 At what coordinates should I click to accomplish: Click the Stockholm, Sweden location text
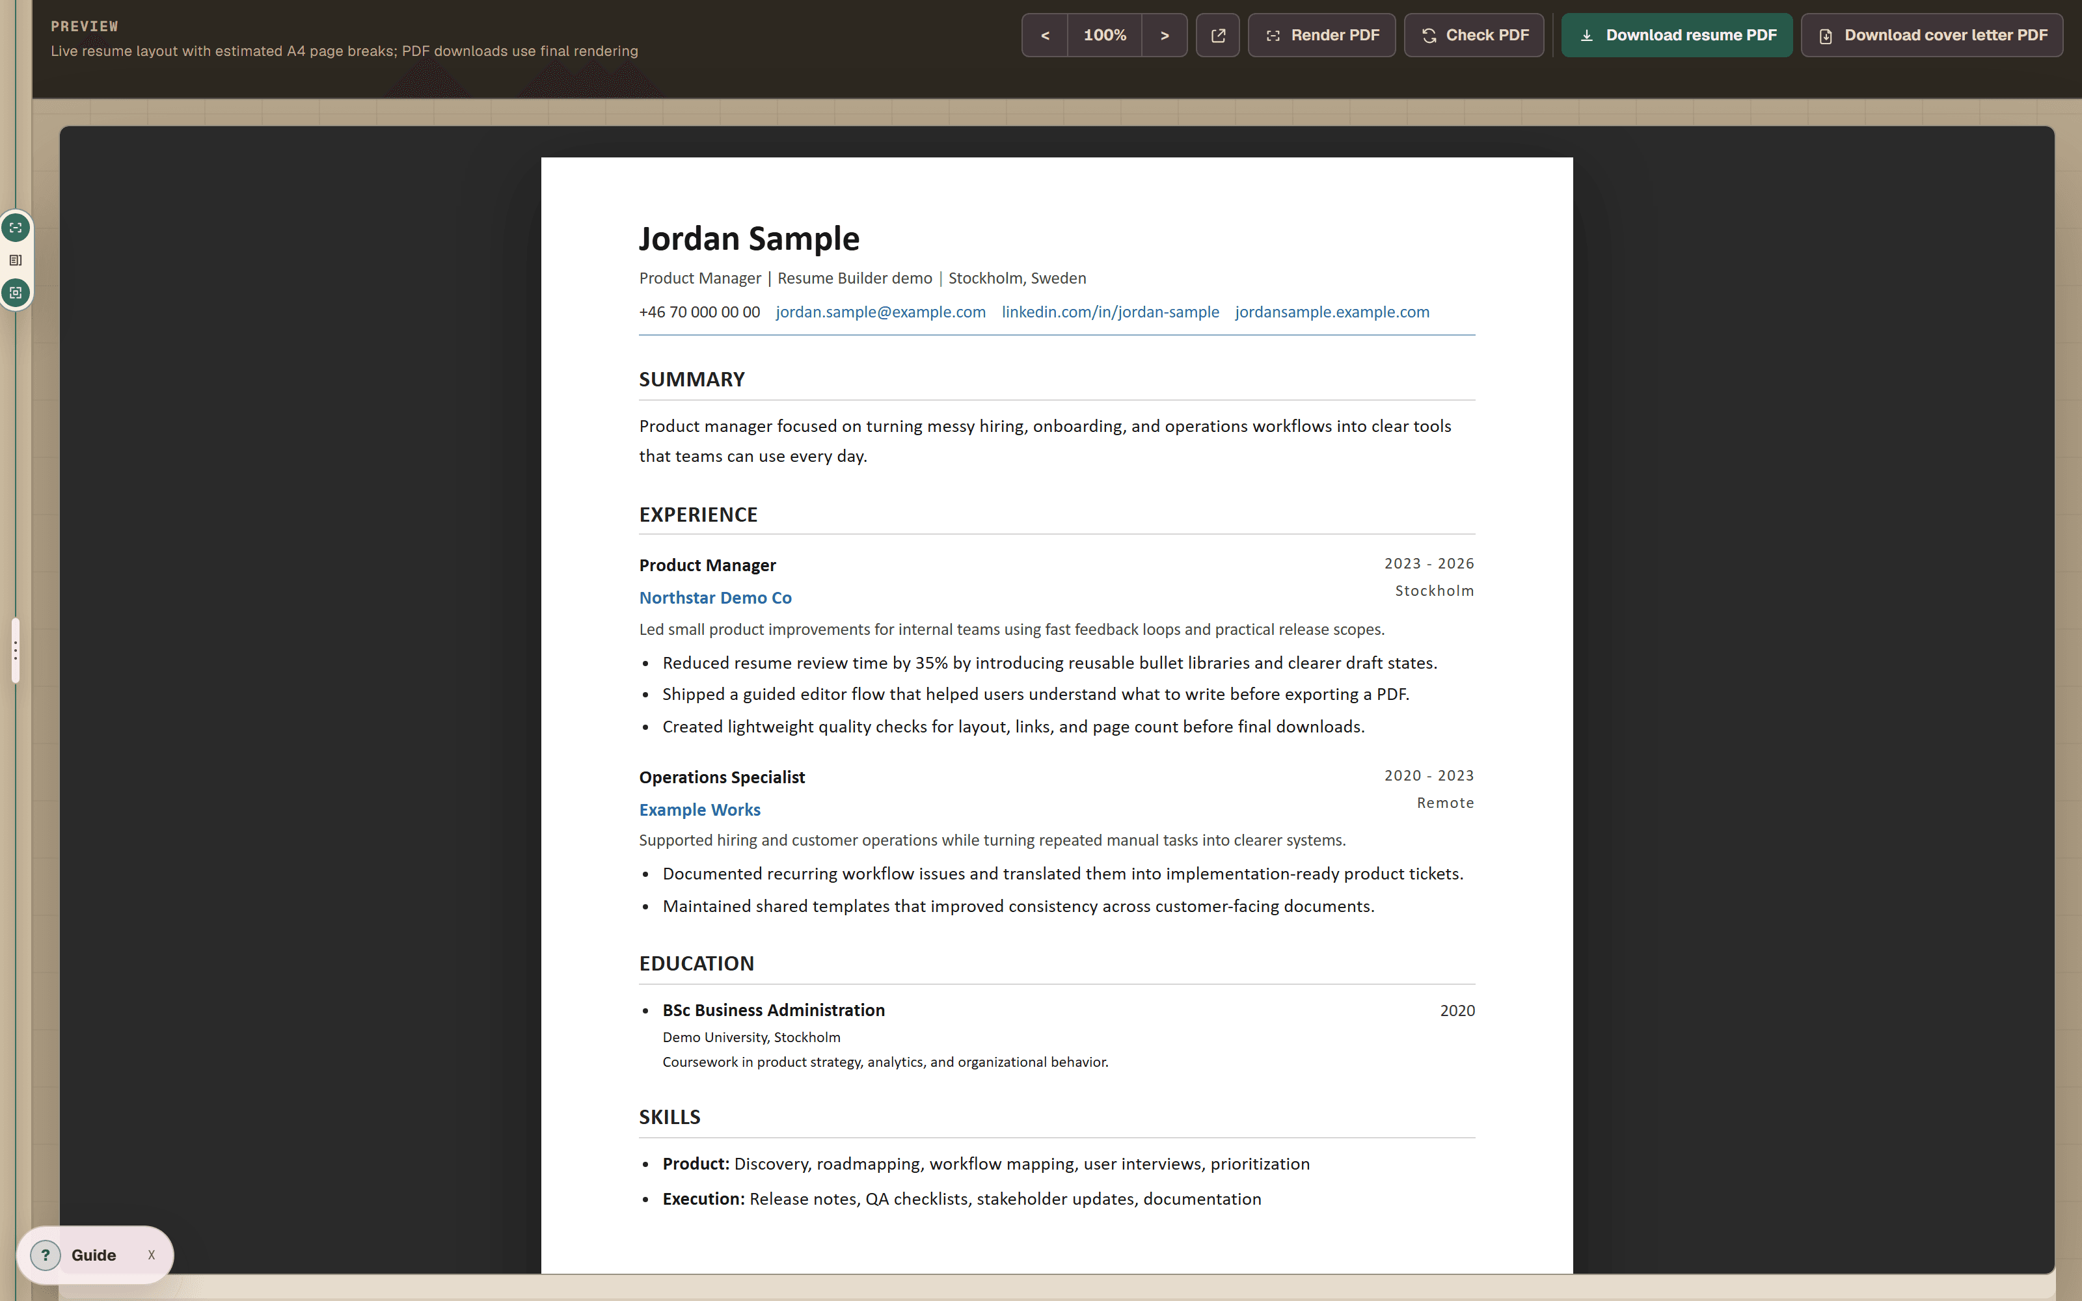1017,278
